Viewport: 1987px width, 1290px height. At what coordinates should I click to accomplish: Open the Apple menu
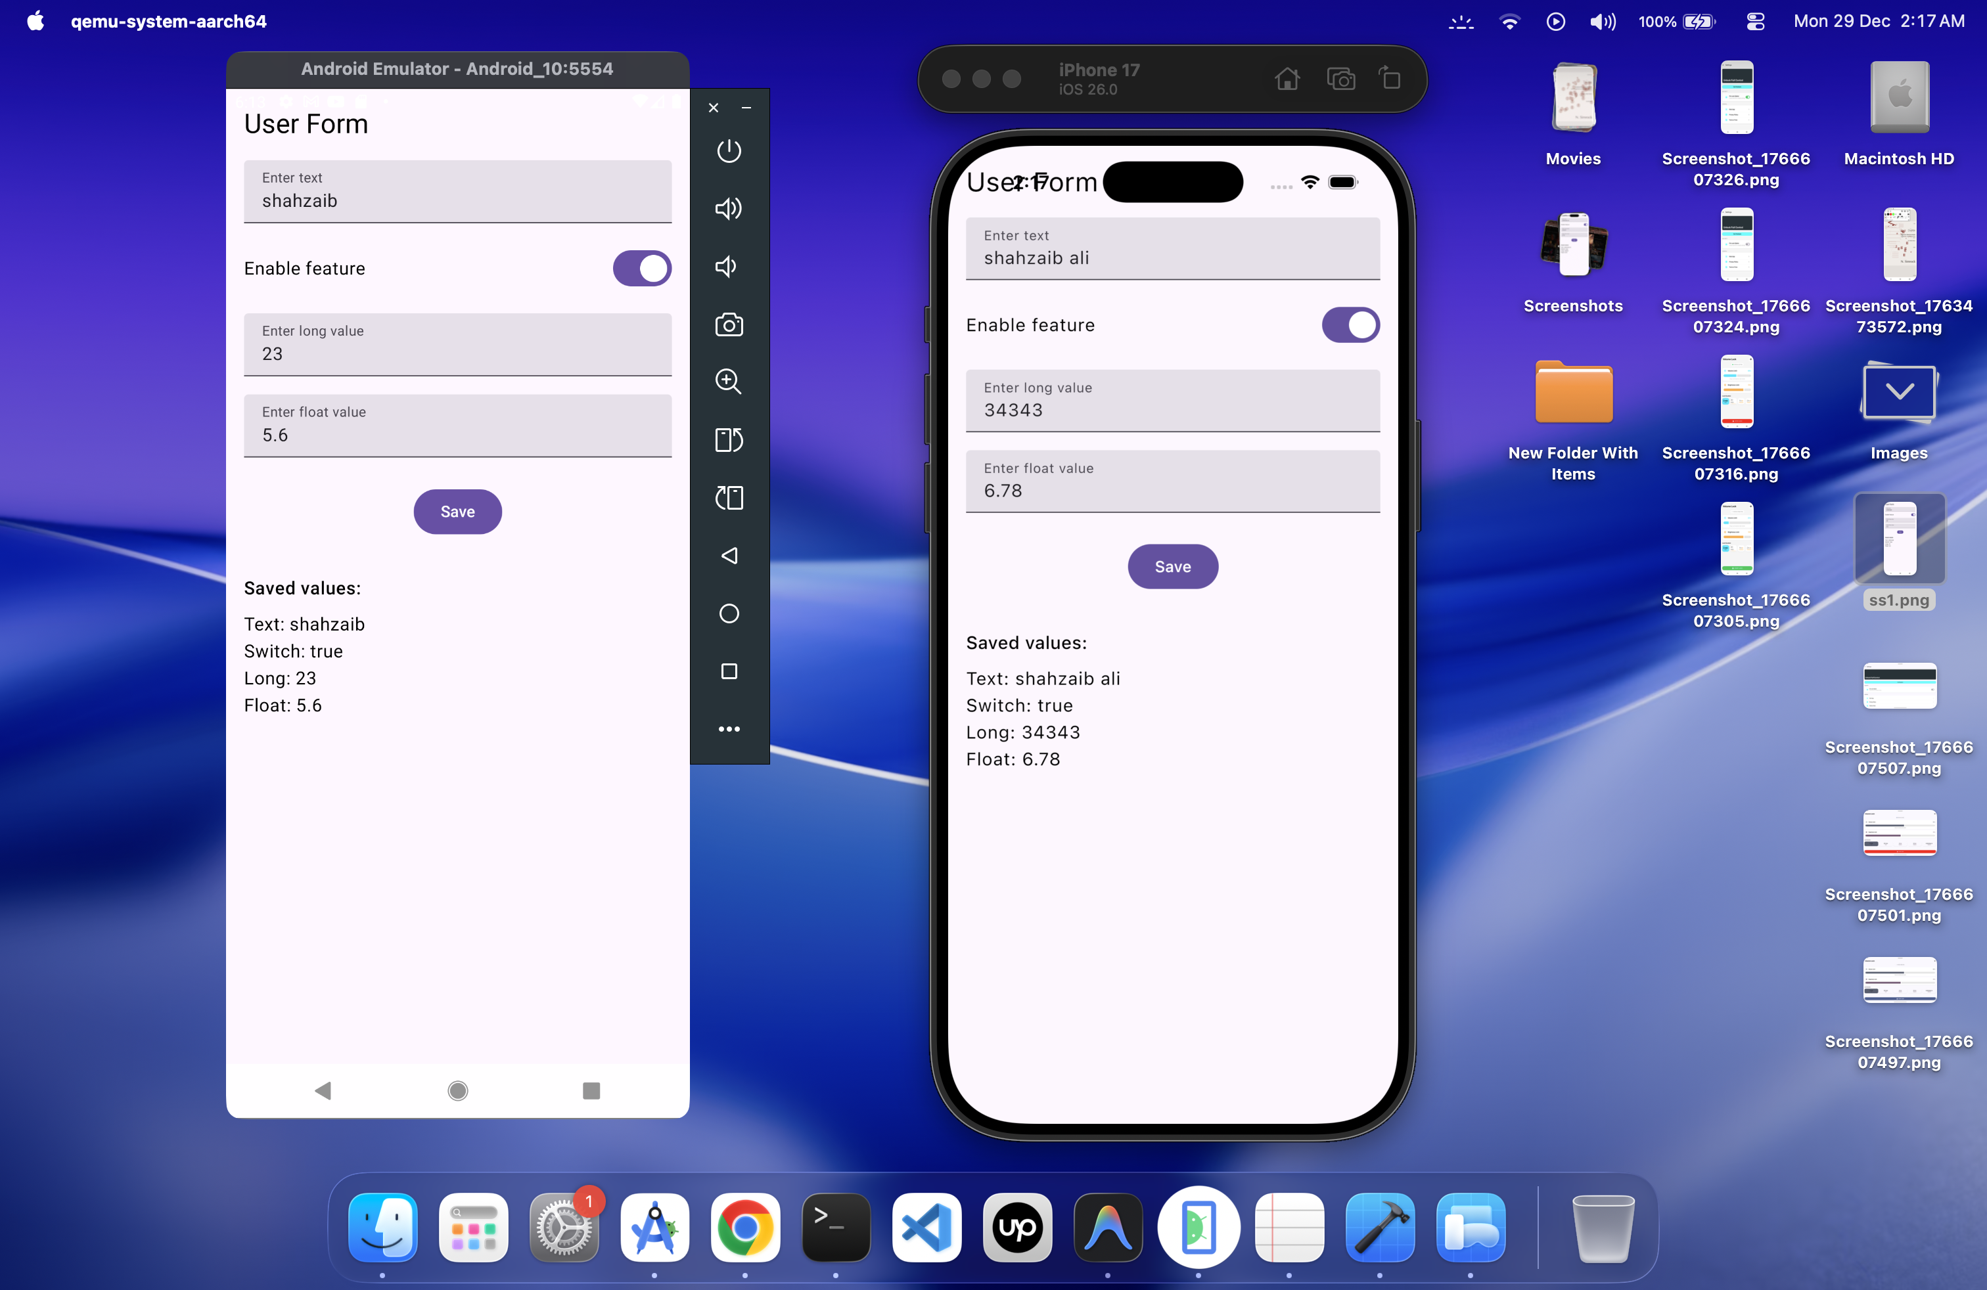(35, 21)
